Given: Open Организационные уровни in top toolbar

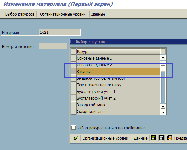Looking at the screenshot, I should 63,14.
